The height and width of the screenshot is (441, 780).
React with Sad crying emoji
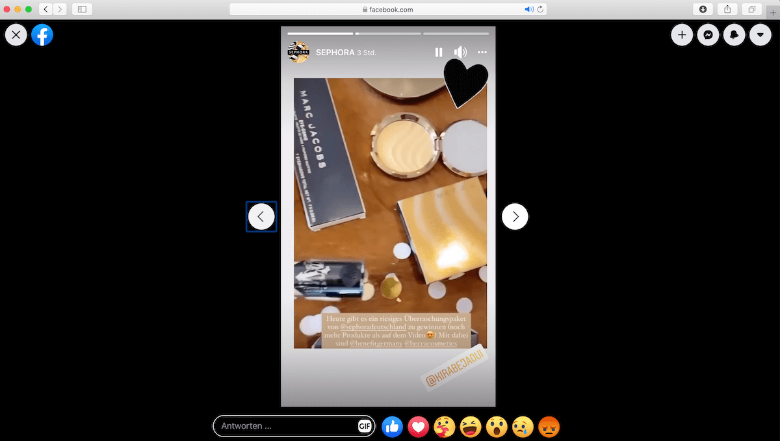523,427
